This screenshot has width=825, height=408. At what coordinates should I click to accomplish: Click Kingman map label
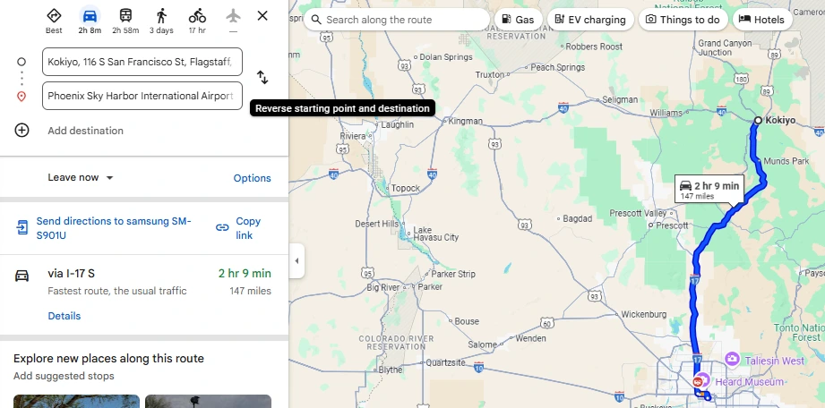pos(465,121)
